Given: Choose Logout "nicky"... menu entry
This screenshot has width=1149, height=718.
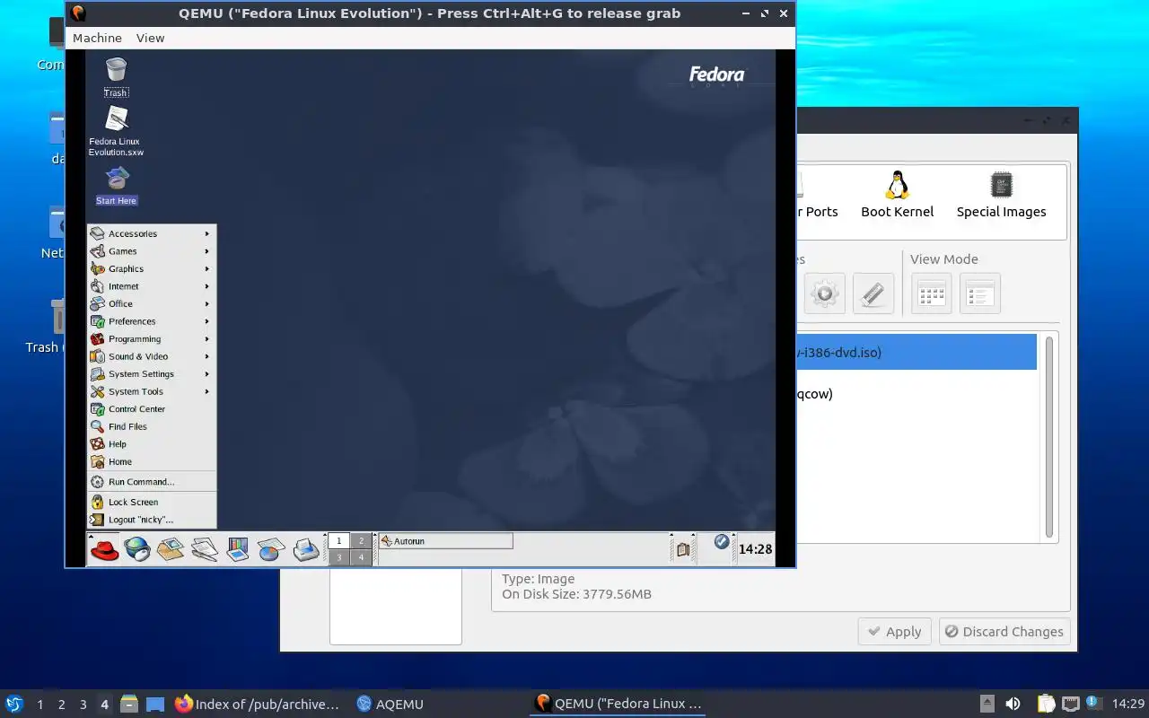Looking at the screenshot, I should (151, 520).
